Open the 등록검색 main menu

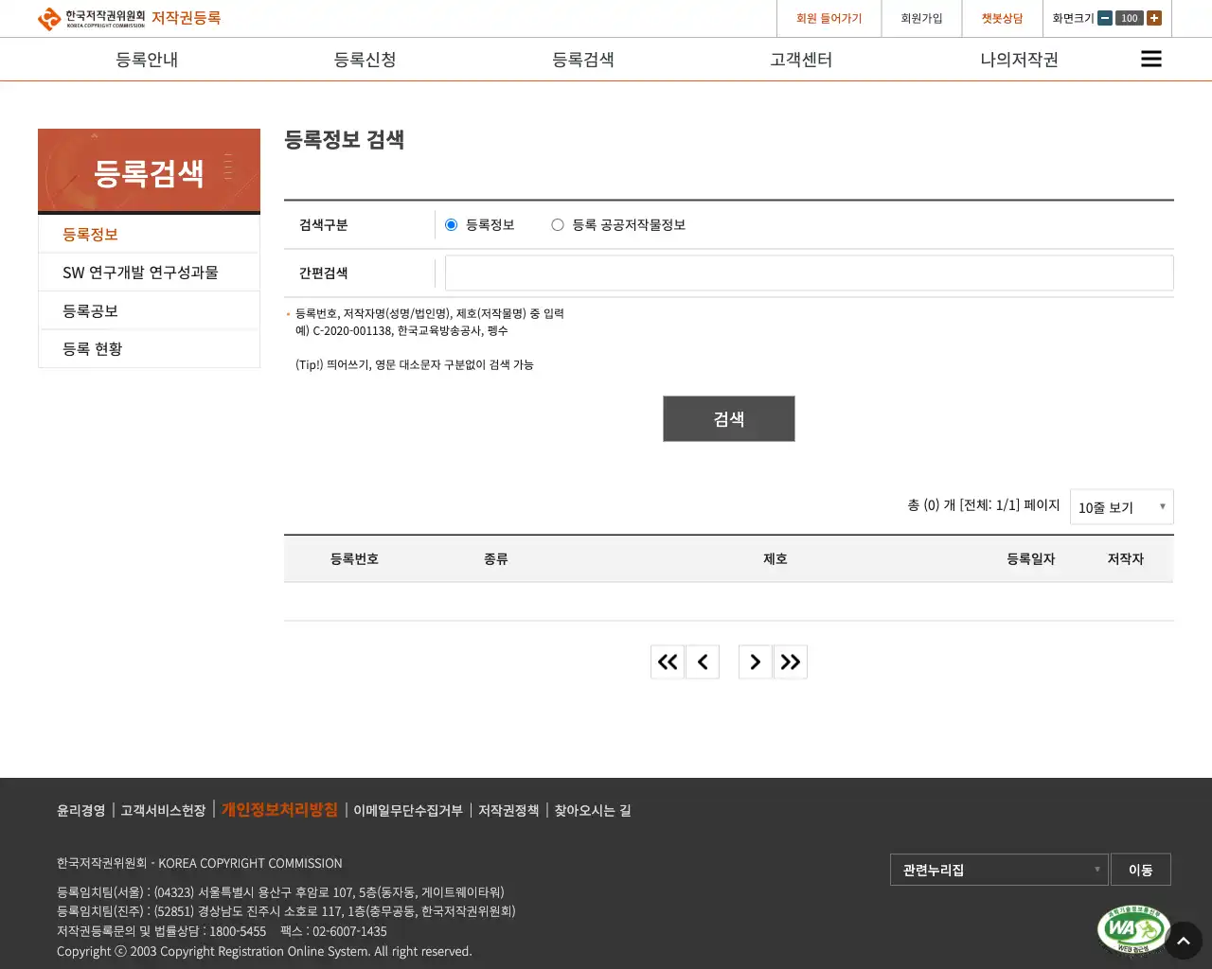pos(583,60)
